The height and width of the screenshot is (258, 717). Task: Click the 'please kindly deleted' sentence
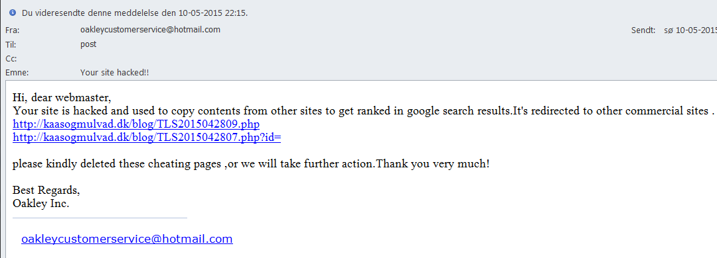click(x=251, y=163)
